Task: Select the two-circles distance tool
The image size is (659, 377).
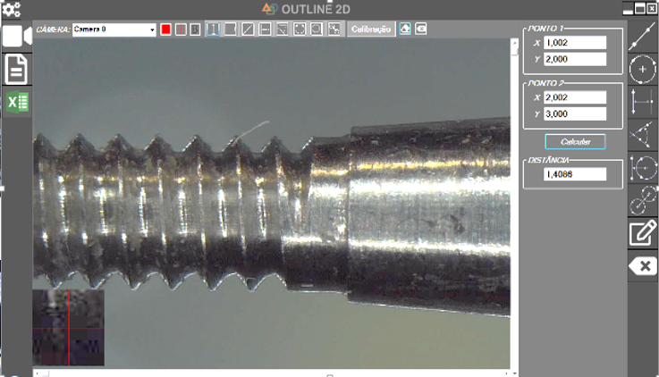Action: tap(642, 200)
